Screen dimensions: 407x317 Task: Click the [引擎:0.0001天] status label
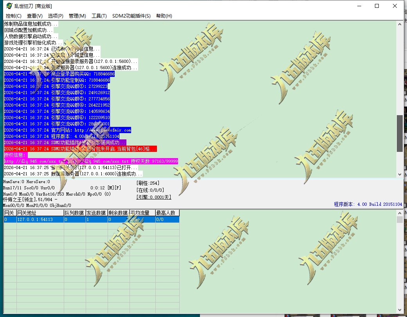(x=154, y=197)
